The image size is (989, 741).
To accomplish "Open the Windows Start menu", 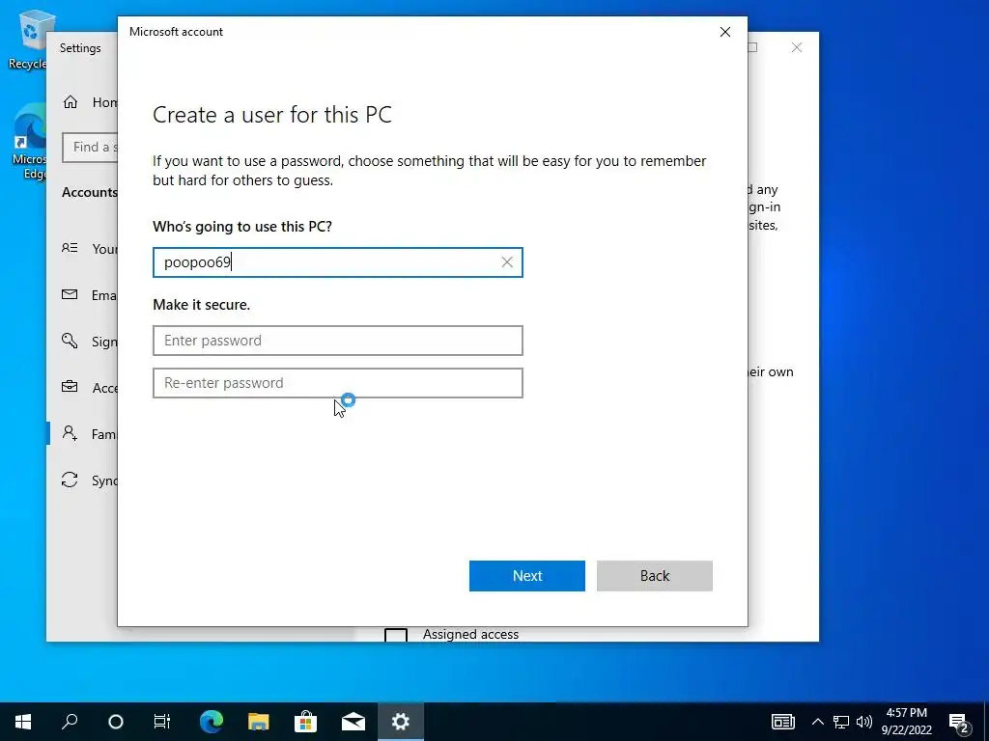I will pos(23,722).
